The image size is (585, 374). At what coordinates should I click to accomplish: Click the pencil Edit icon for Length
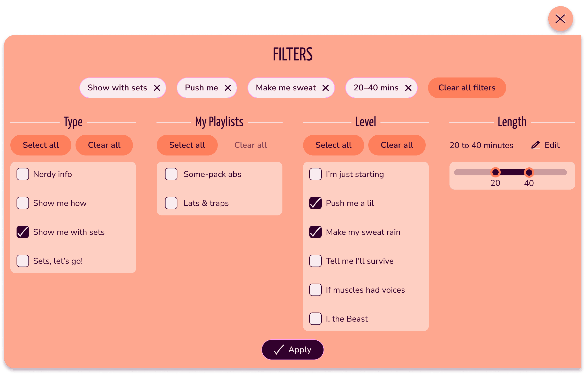pyautogui.click(x=535, y=145)
